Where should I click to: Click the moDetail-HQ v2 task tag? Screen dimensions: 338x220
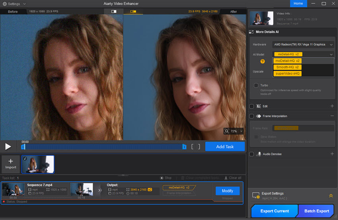179,187
